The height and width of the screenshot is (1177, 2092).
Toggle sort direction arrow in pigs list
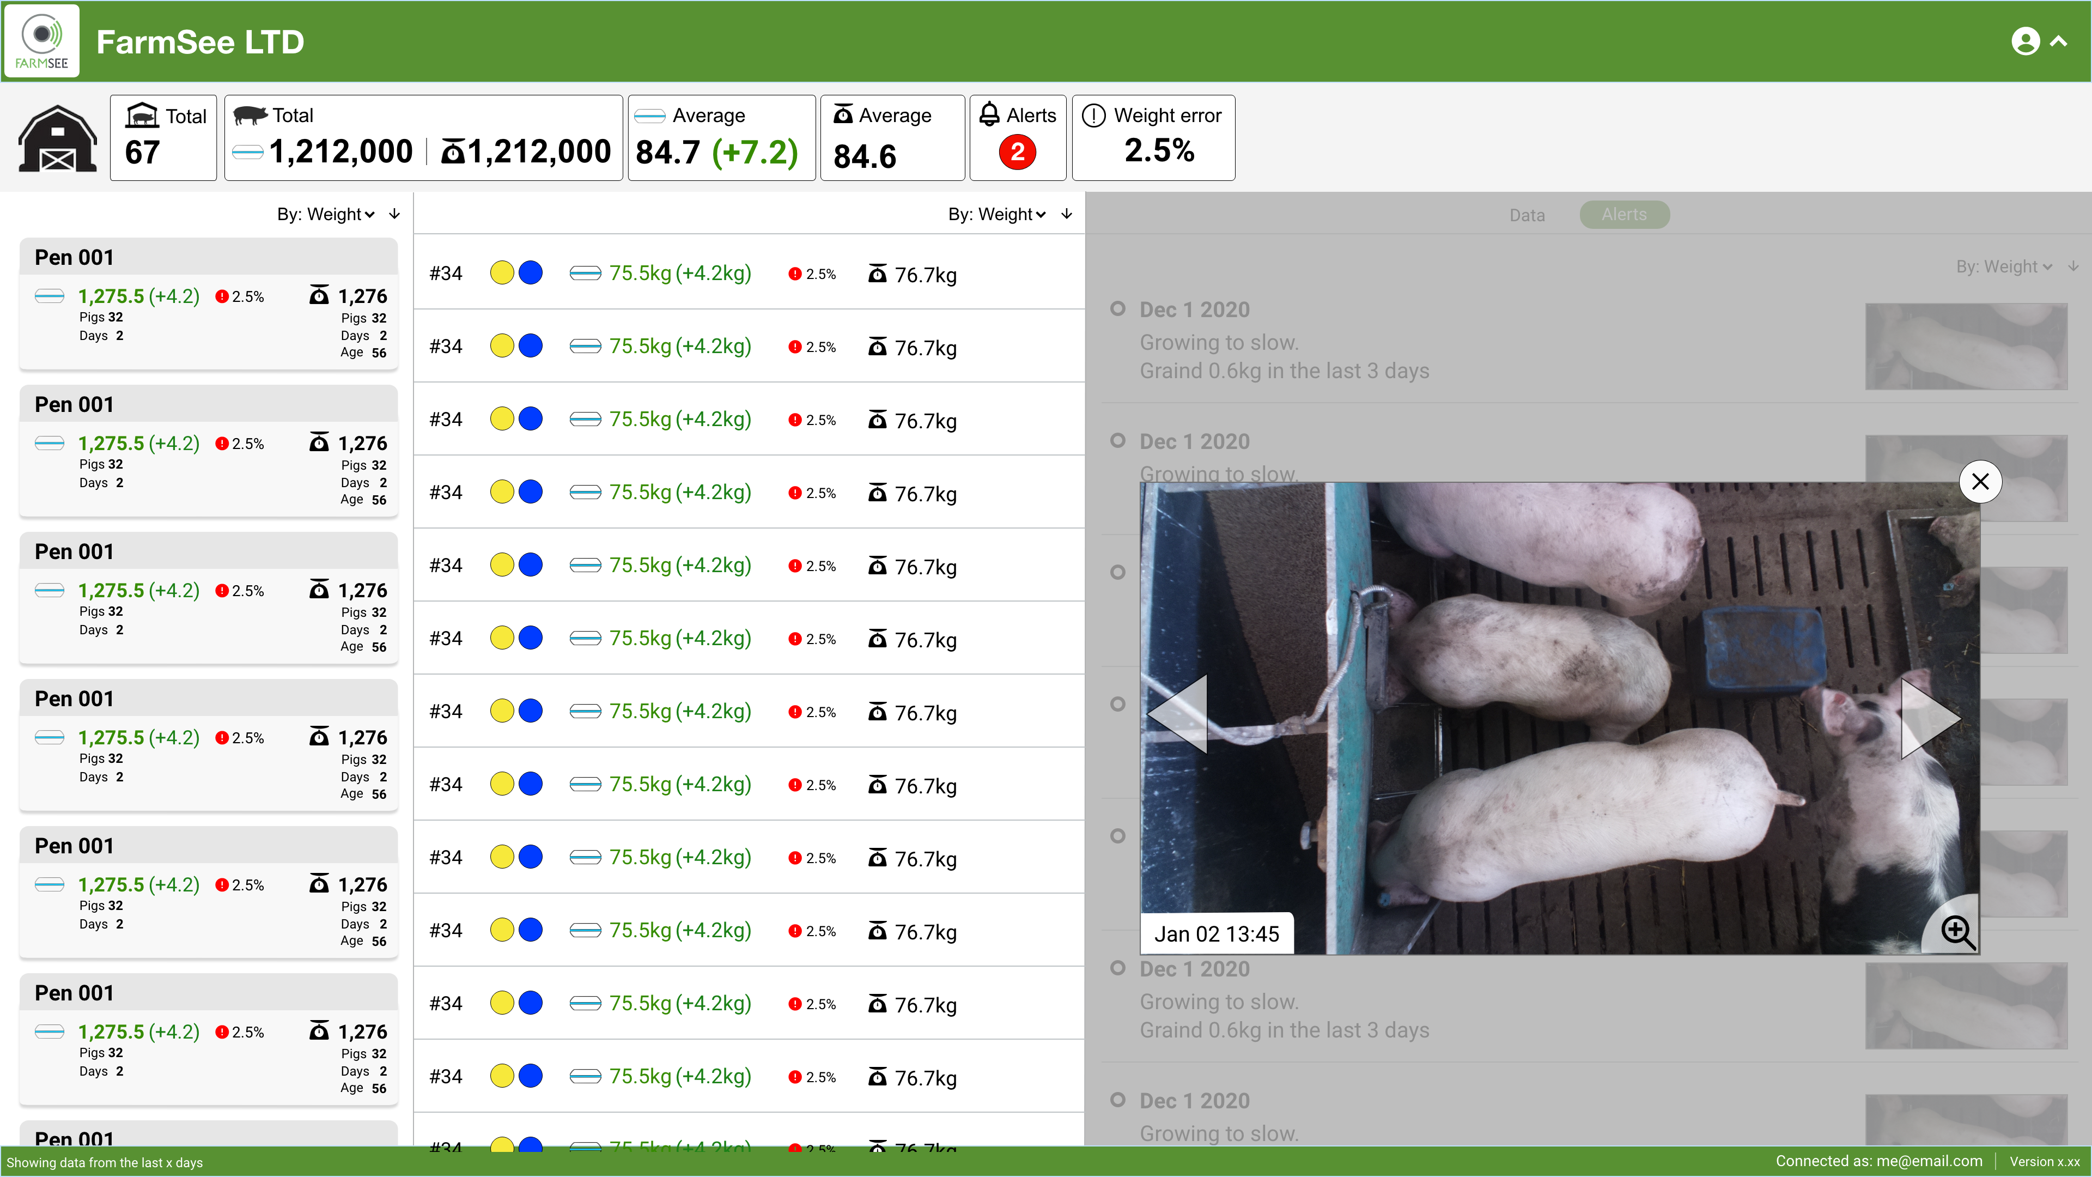(1067, 214)
